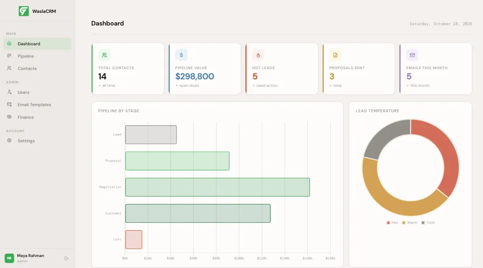Click the Settings gear icon

[9, 140]
